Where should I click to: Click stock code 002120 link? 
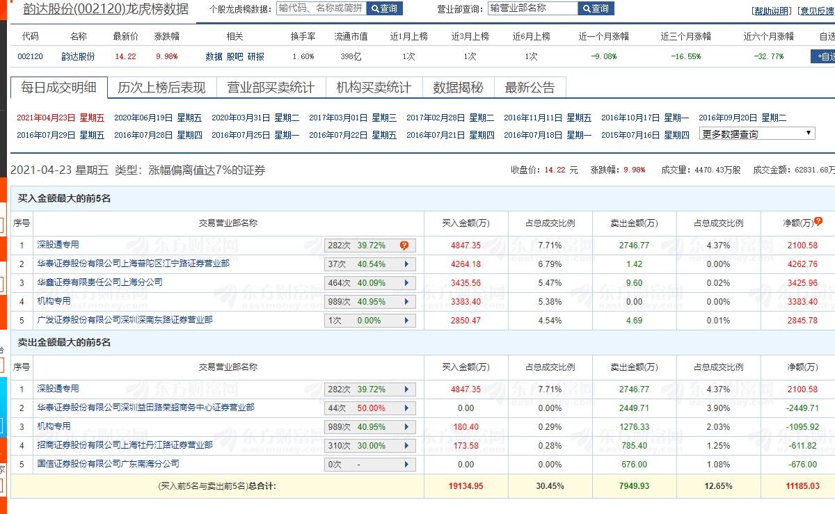30,56
